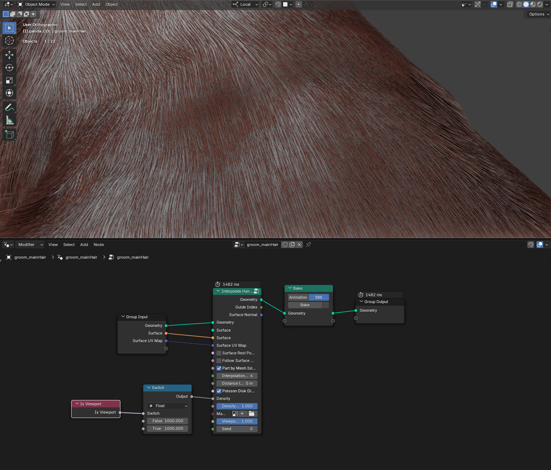Switch to material preview shading
The width and height of the screenshot is (551, 470).
click(533, 4)
